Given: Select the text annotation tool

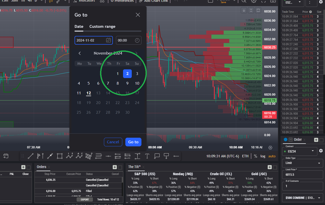Looking at the screenshot, I should pos(147,156).
